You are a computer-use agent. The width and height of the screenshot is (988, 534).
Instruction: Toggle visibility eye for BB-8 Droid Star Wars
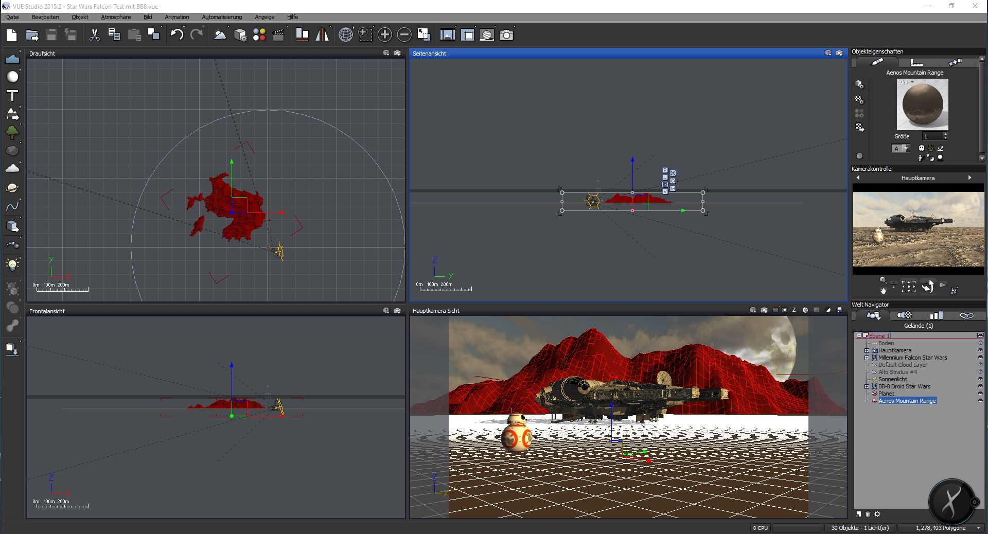pyautogui.click(x=980, y=386)
